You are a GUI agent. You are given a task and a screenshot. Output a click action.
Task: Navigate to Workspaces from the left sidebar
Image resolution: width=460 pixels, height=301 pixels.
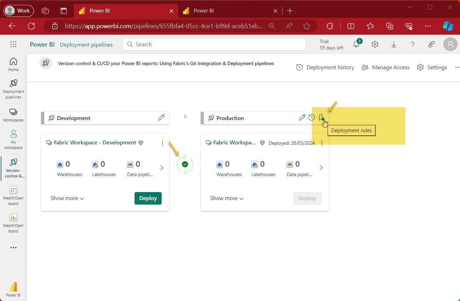coord(13,115)
